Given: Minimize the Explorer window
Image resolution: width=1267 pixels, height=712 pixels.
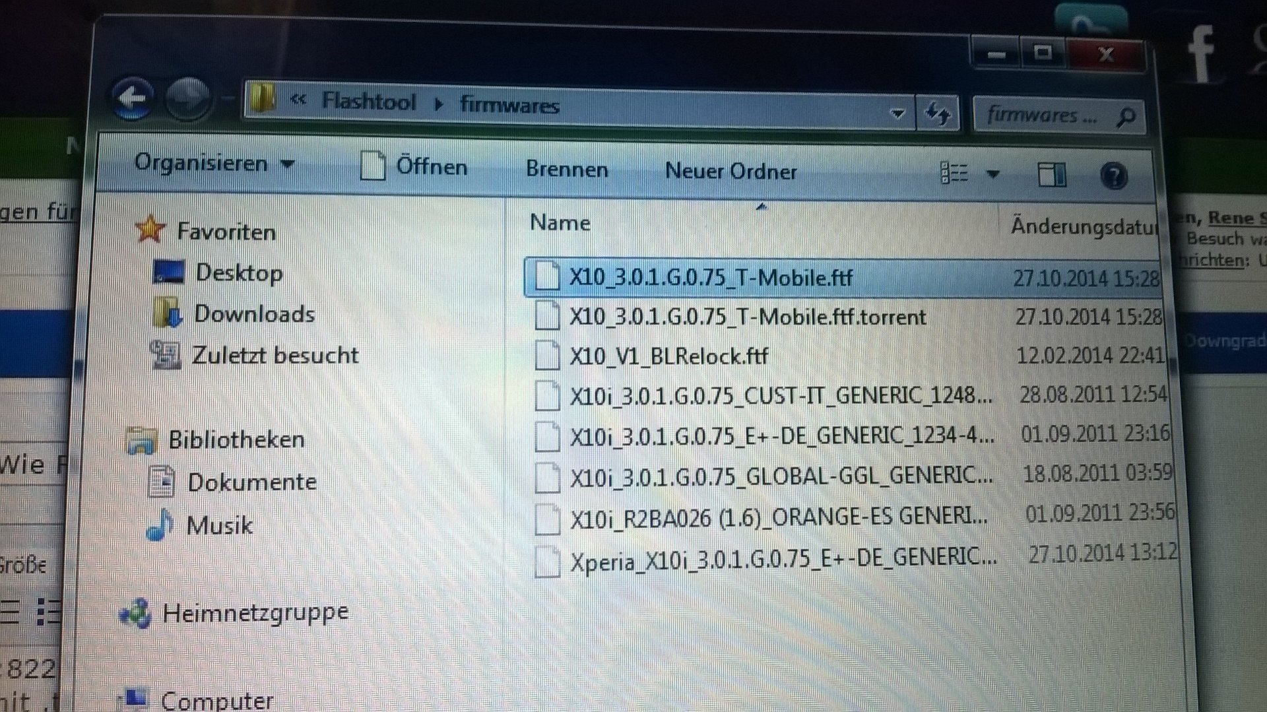Looking at the screenshot, I should [997, 53].
